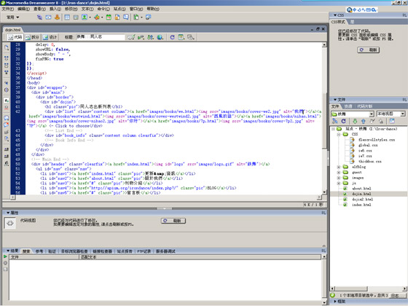Collapse the CSS folder in file tree
The width and height of the screenshot is (408, 306).
(x=339, y=134)
